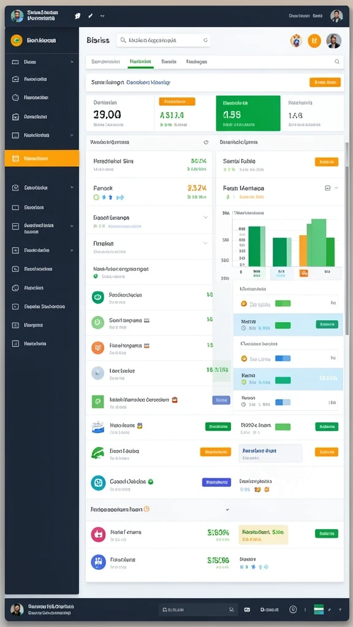
Task: Select the solid green stat card
Action: [x=248, y=113]
